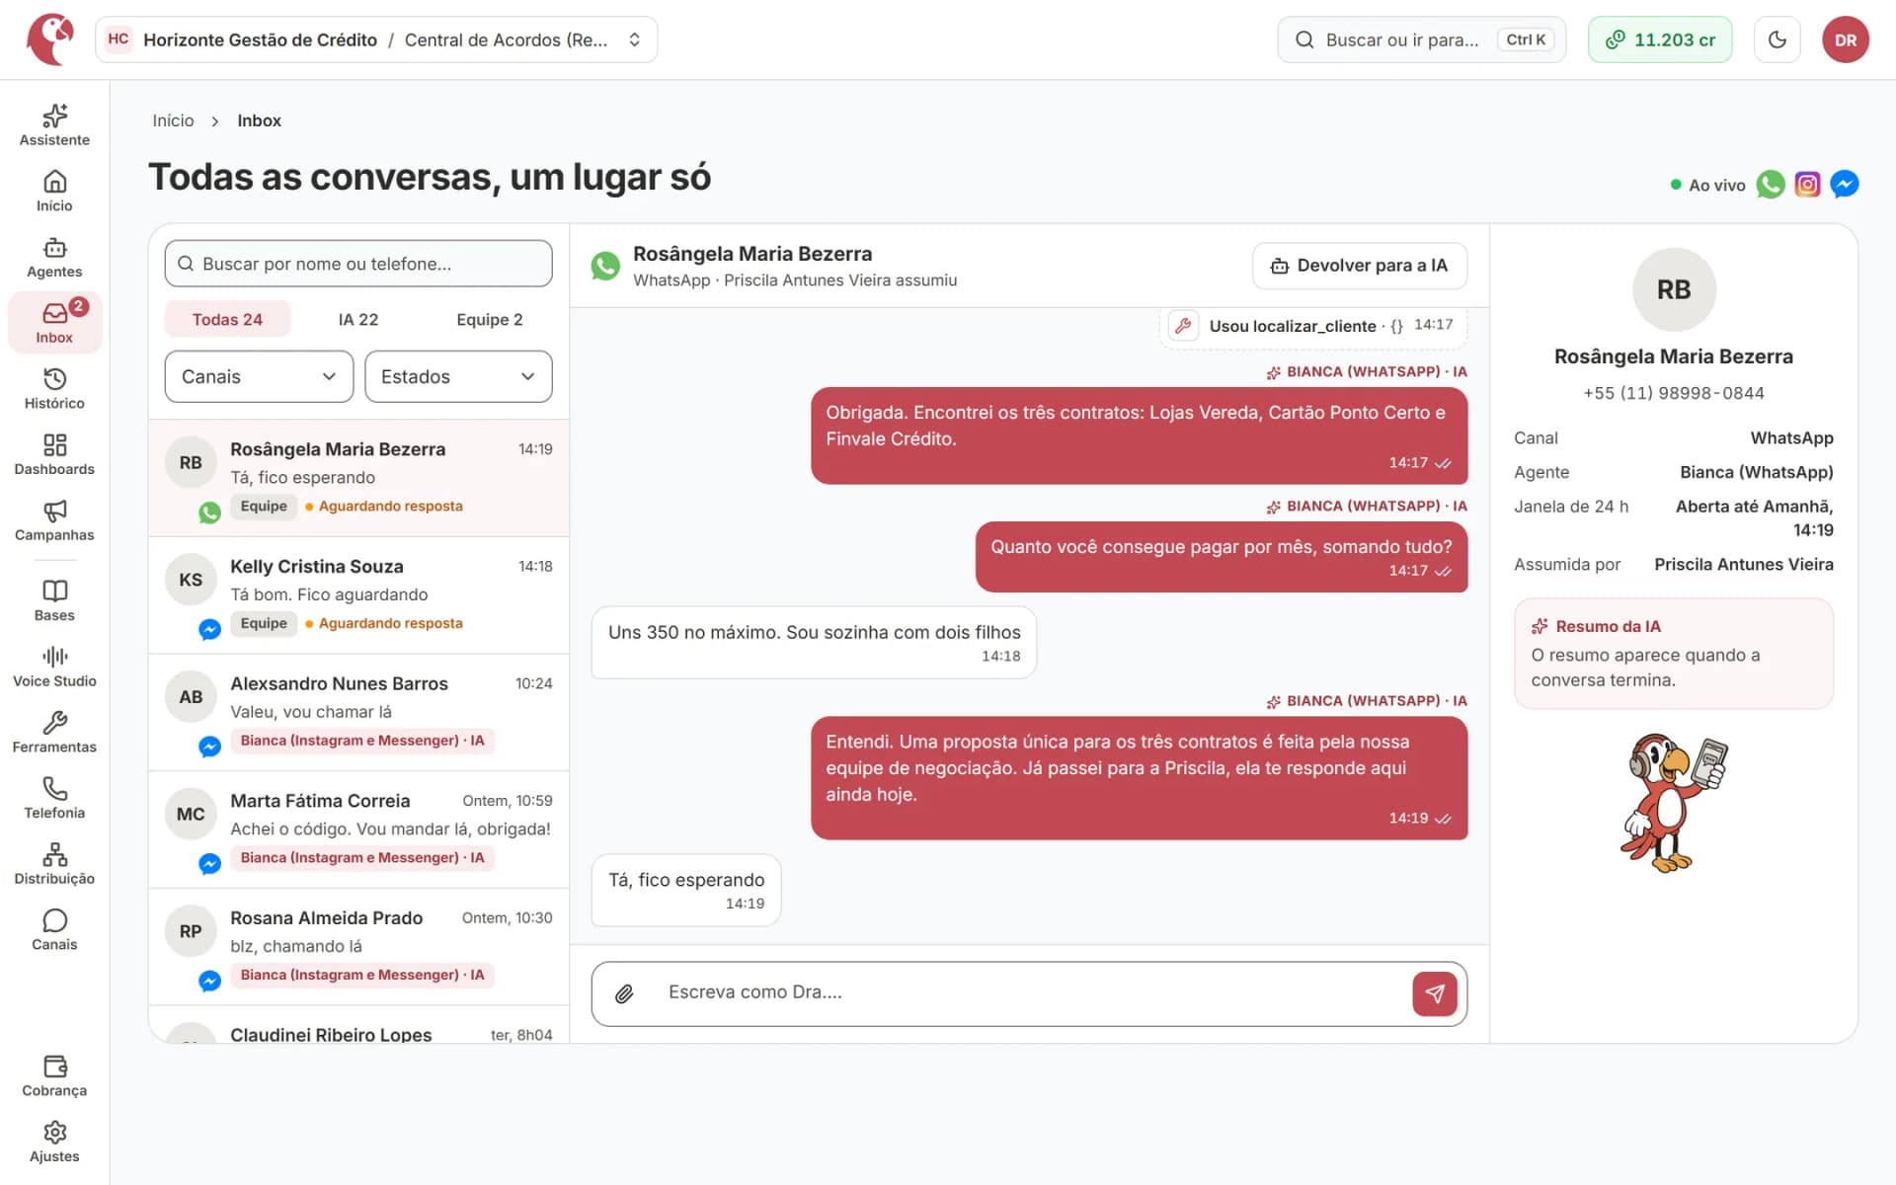
Task: Click the Instagram live channel icon
Action: coord(1807,185)
